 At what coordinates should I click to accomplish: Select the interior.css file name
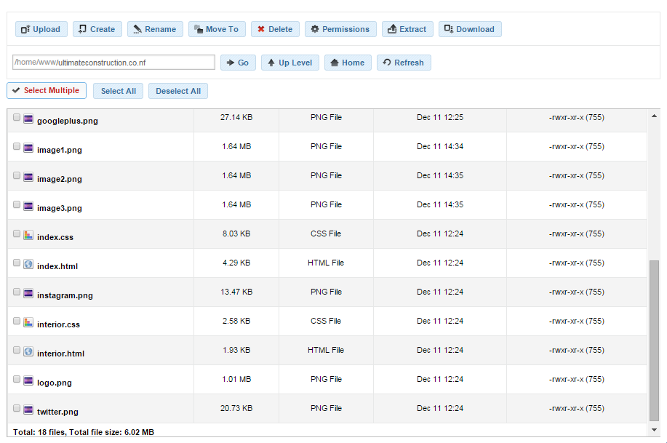point(58,324)
